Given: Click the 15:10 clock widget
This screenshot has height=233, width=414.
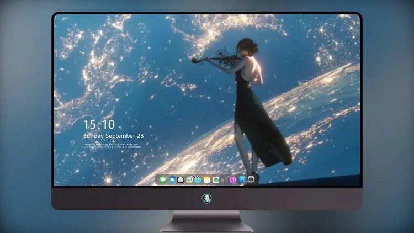Looking at the screenshot, I should click(99, 124).
